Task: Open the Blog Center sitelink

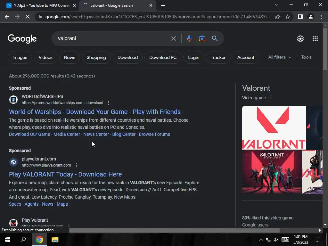Action: click(x=124, y=134)
